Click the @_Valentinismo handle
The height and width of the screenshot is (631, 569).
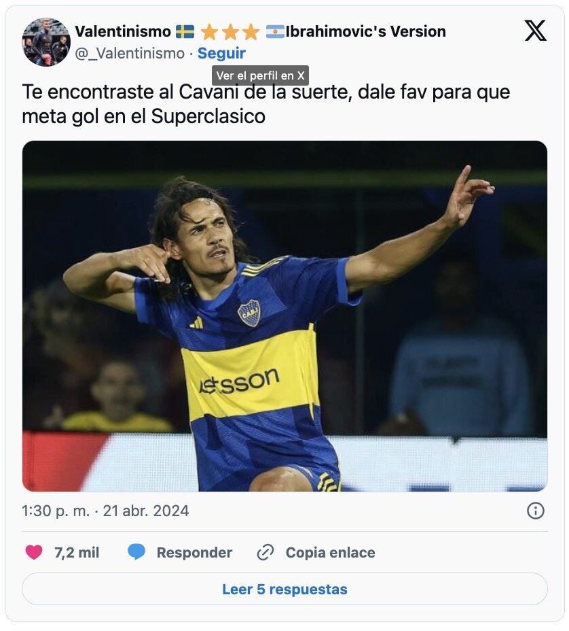(x=130, y=53)
